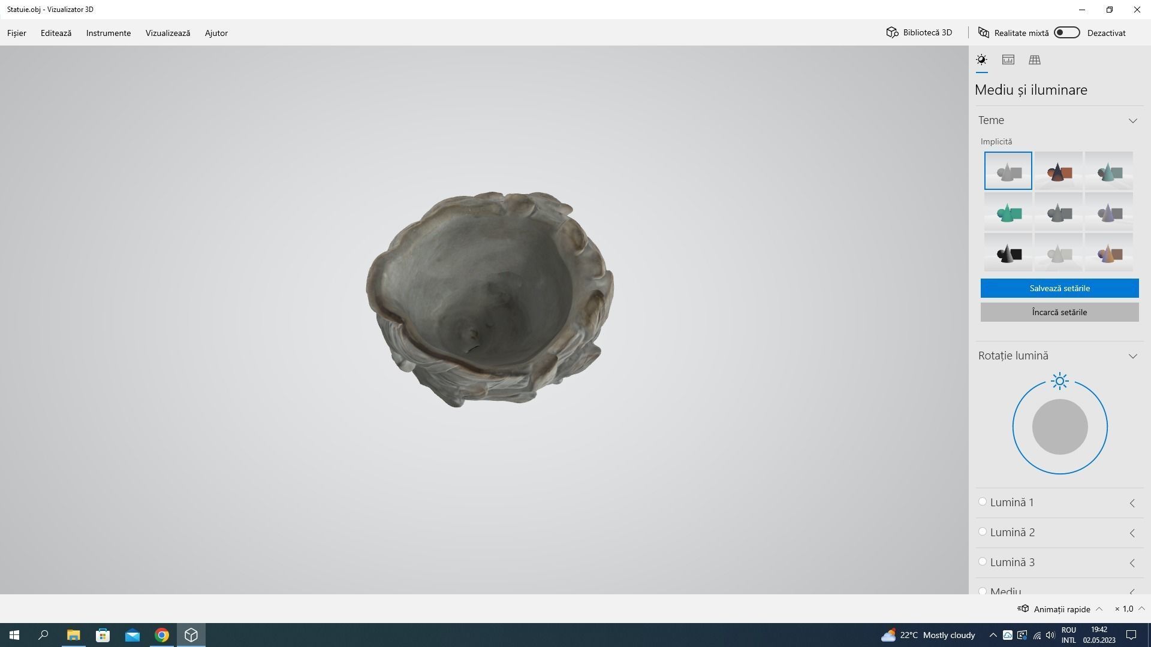Image resolution: width=1151 pixels, height=647 pixels.
Task: Select the teal green theme thumbnail
Action: pyautogui.click(x=1008, y=212)
